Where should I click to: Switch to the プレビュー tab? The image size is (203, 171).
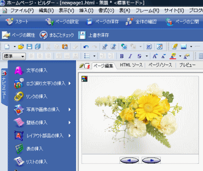click(187, 65)
